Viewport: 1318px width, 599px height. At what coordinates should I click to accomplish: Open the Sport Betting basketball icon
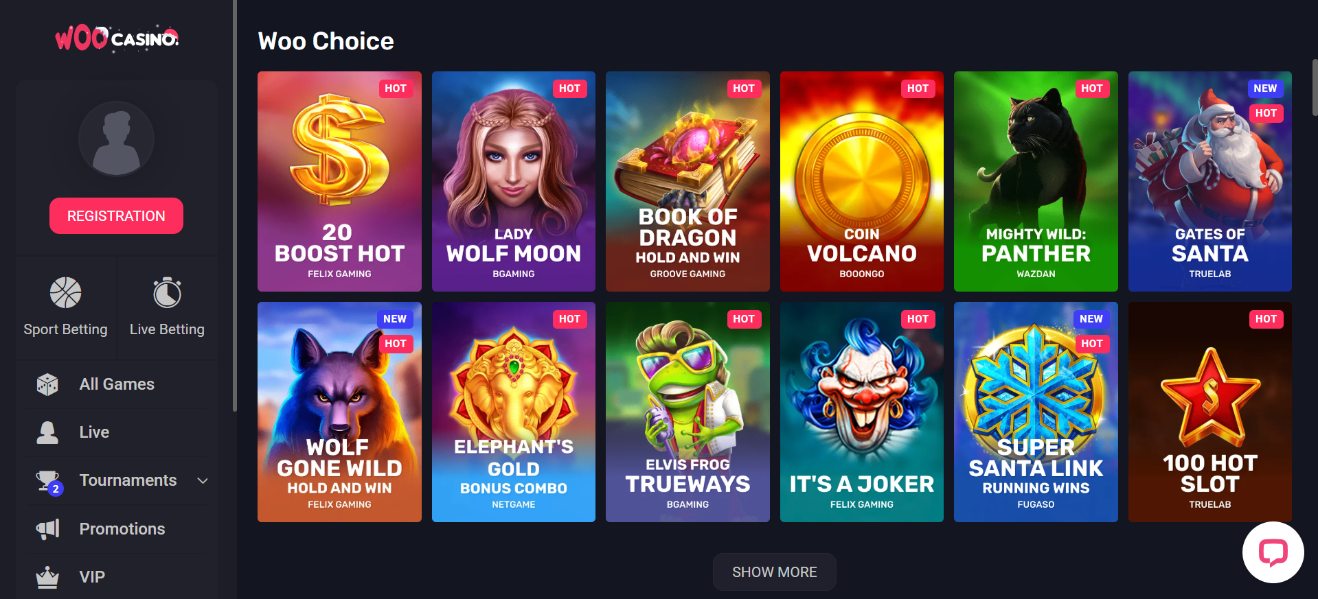point(66,293)
